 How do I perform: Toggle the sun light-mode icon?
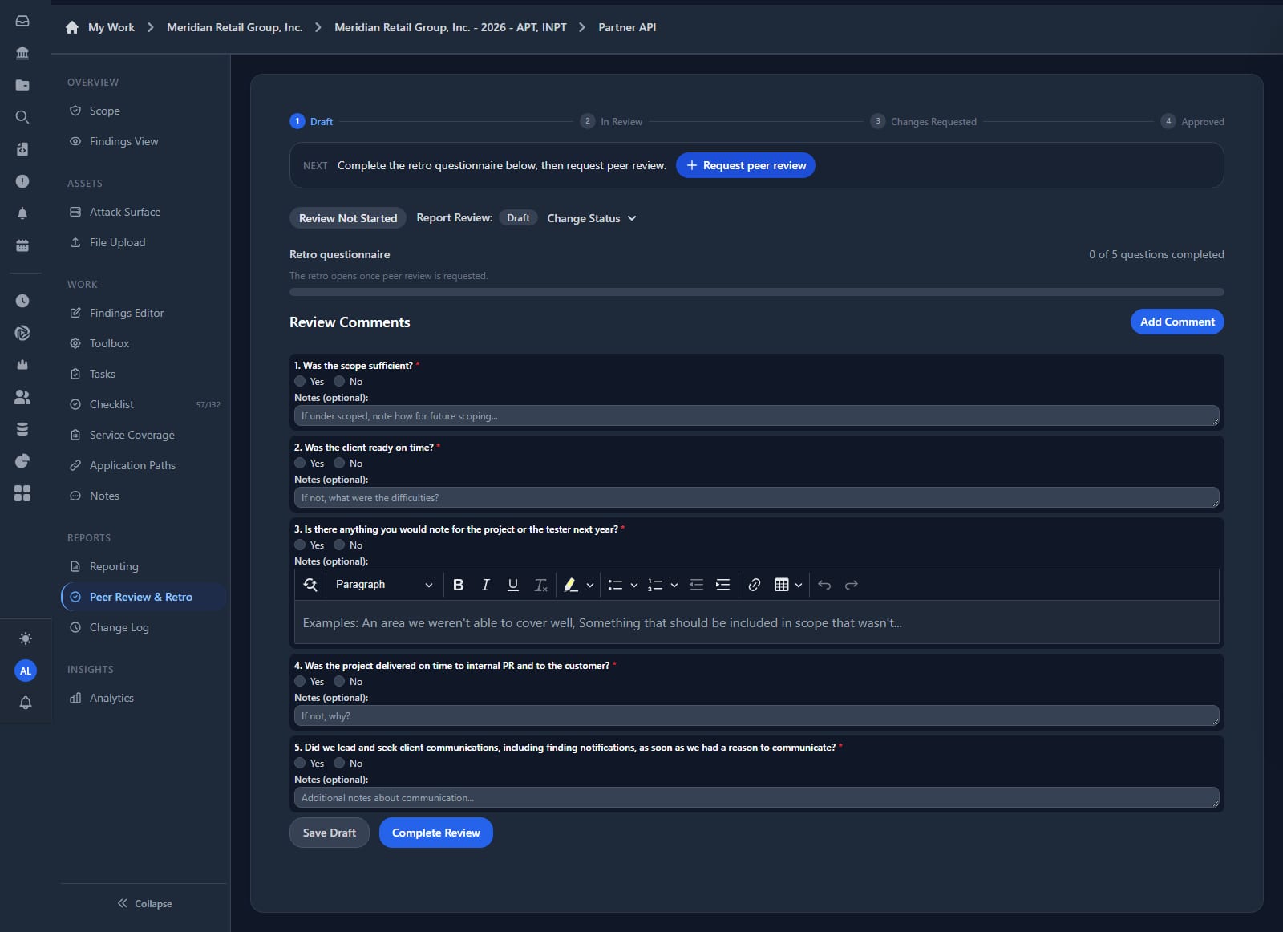point(26,638)
